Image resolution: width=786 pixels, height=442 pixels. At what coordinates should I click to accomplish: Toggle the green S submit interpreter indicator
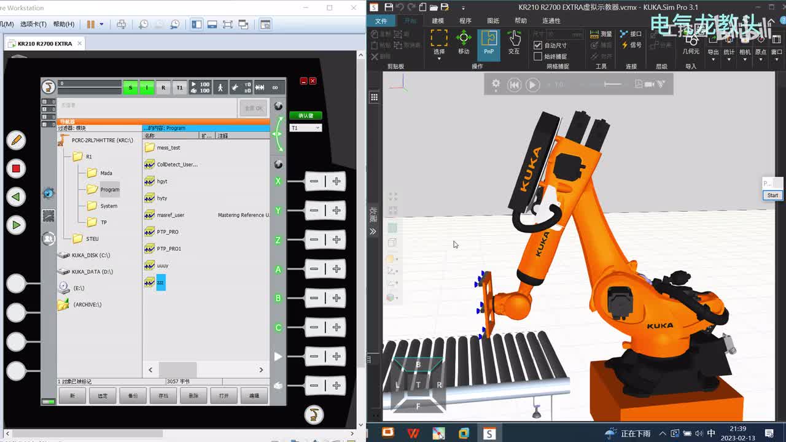pyautogui.click(x=130, y=87)
